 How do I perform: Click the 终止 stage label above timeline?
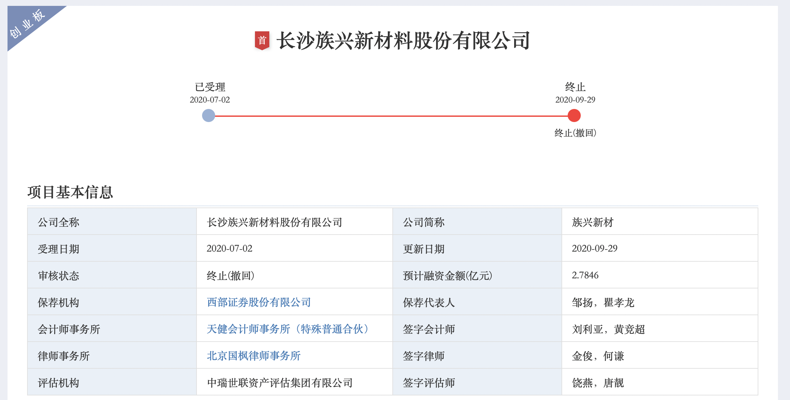pyautogui.click(x=575, y=87)
